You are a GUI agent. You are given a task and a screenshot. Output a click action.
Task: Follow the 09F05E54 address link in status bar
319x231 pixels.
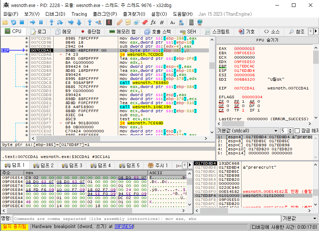(124, 226)
